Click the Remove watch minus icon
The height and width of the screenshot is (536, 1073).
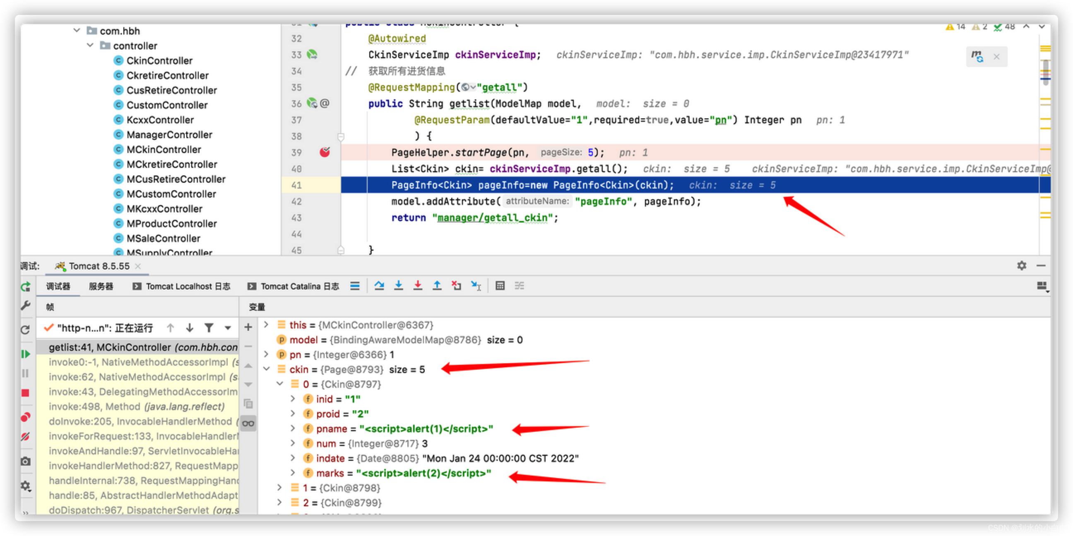coord(248,346)
